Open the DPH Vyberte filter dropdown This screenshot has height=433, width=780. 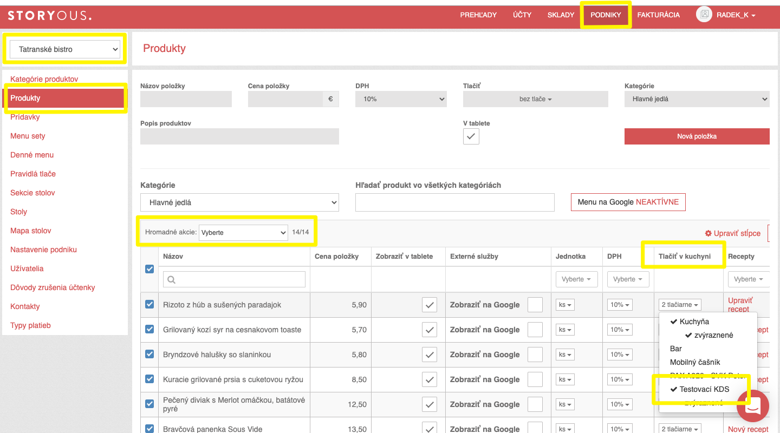(x=628, y=279)
